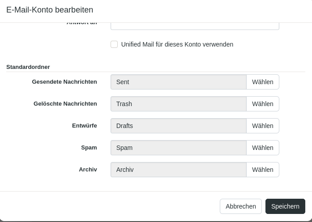Click the Gelöschte Nachrichten label

65,104
